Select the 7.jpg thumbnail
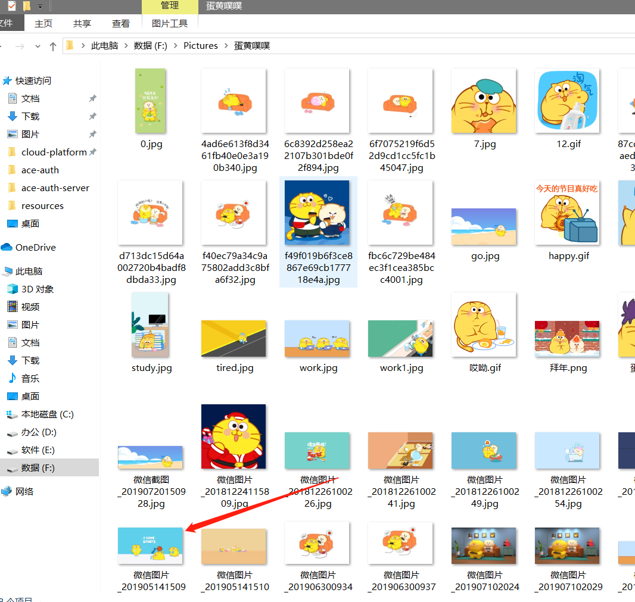635x602 pixels. click(484, 101)
